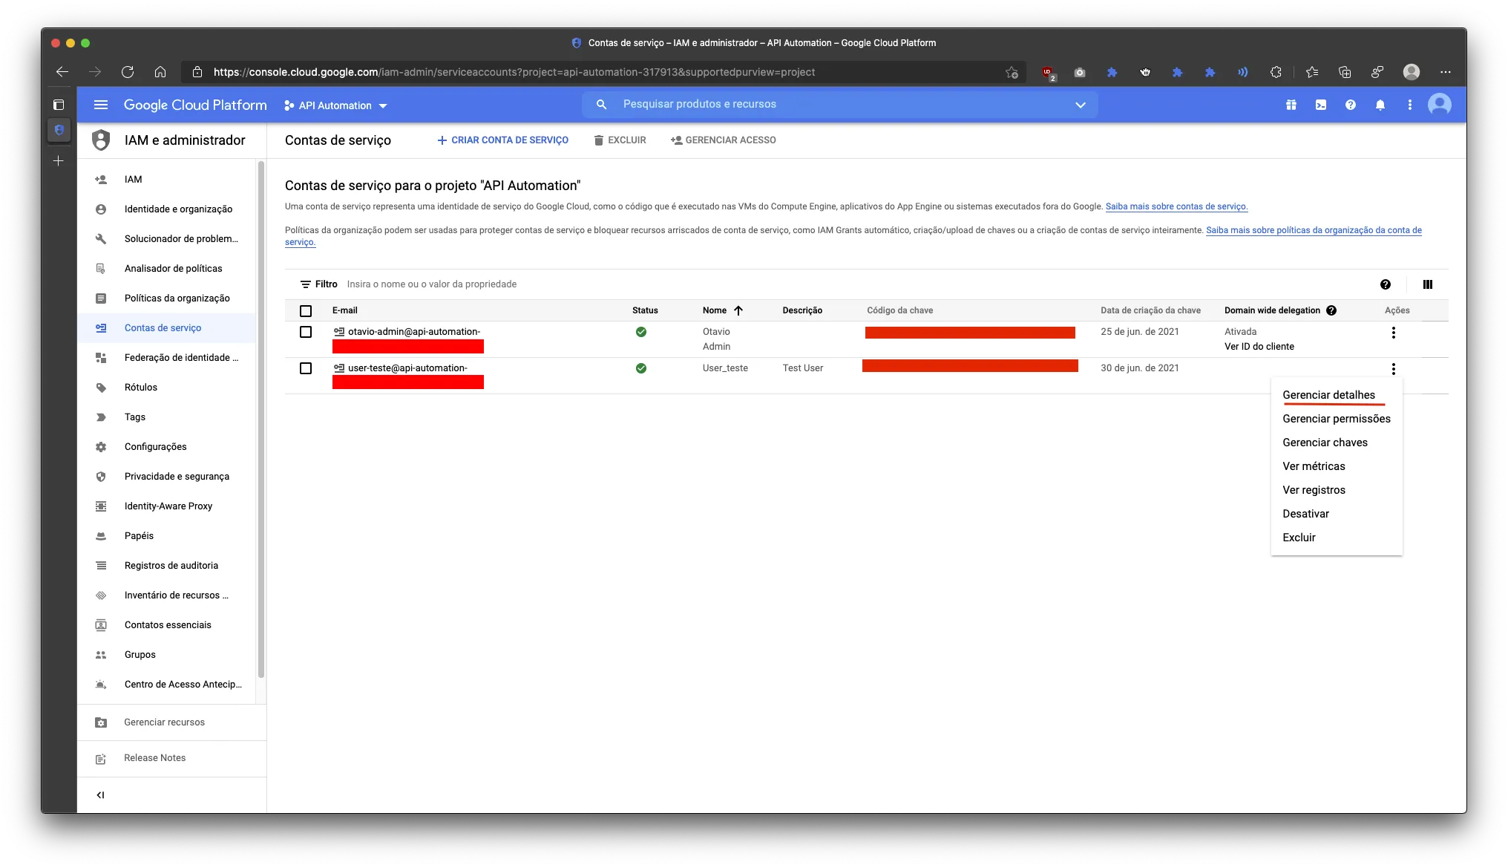Open IAM in the left sidebar
The height and width of the screenshot is (868, 1508).
[167, 180]
